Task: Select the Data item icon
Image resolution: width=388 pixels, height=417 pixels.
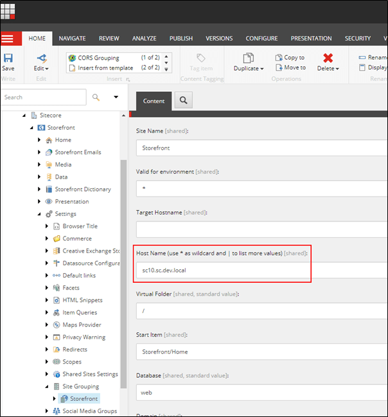Action: click(x=49, y=177)
